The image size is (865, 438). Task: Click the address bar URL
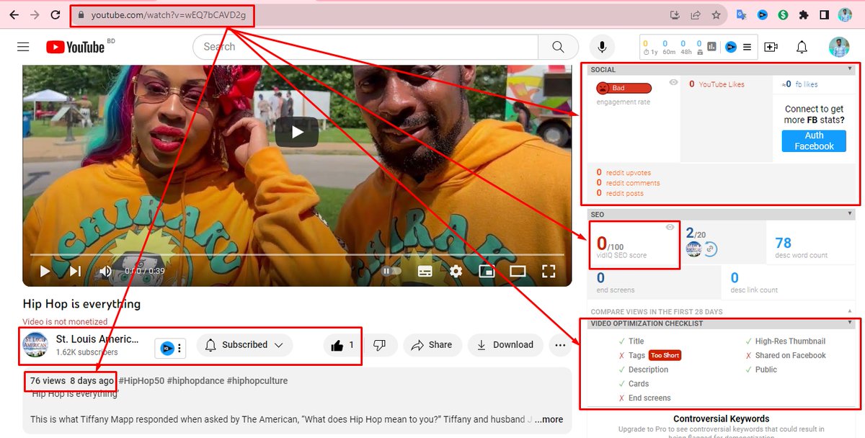point(169,14)
